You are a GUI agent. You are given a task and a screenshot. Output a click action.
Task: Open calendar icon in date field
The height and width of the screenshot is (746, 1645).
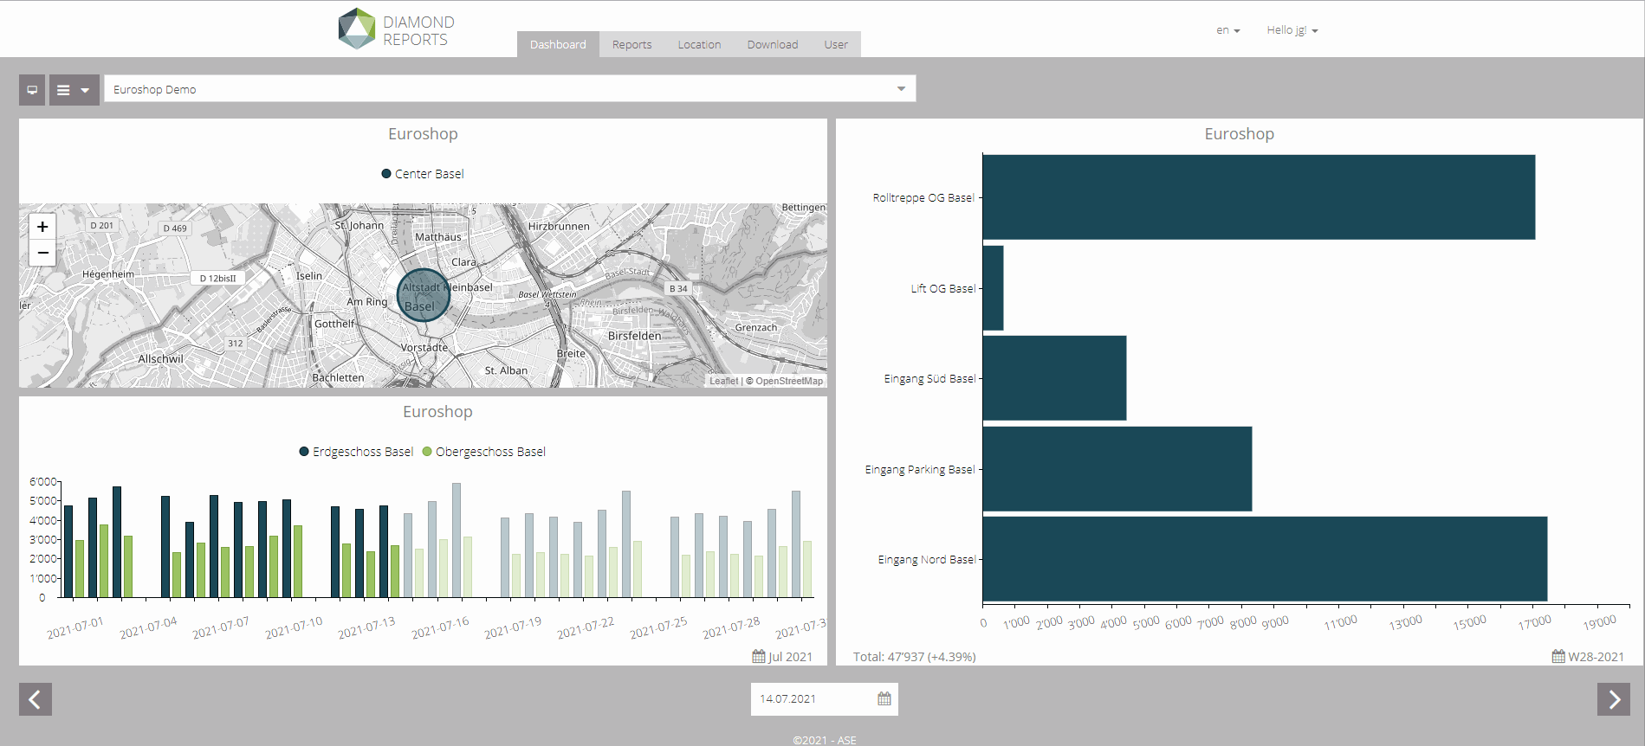coord(884,699)
